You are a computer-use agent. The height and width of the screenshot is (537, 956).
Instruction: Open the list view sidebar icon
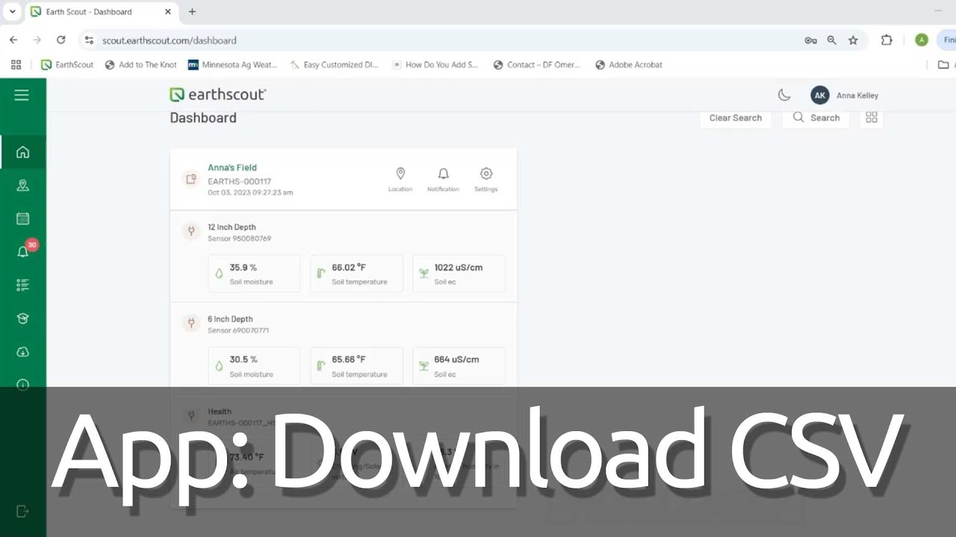click(22, 285)
